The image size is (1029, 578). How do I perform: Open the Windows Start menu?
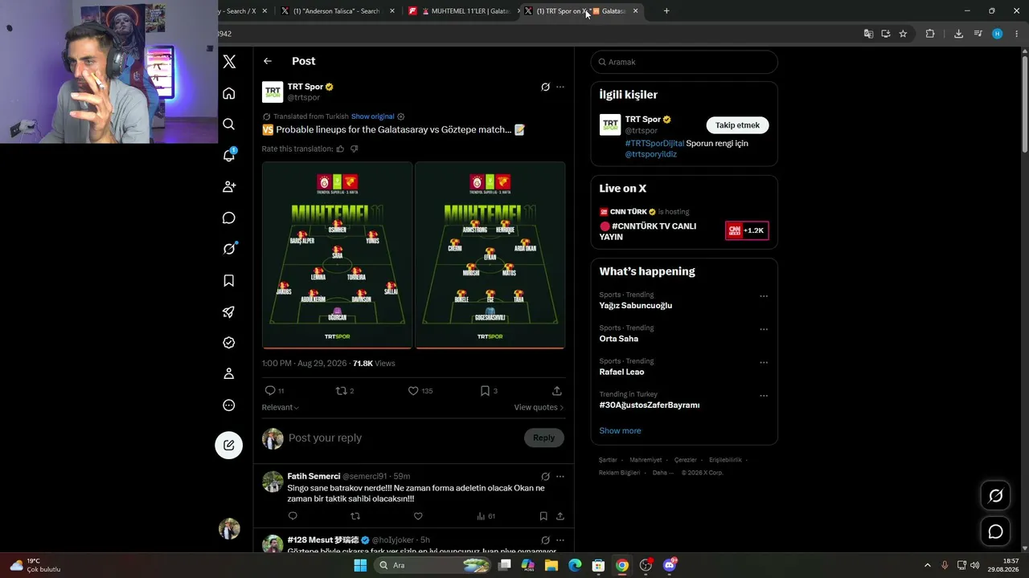click(x=360, y=565)
